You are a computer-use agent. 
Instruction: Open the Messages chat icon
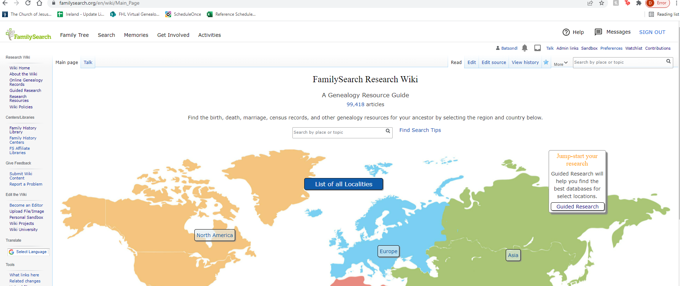coord(598,32)
